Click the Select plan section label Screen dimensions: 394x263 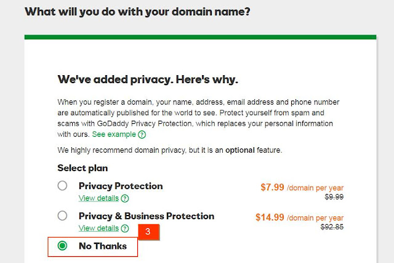pos(83,168)
